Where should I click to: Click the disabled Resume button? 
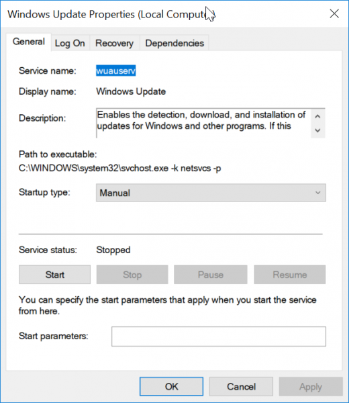click(290, 275)
